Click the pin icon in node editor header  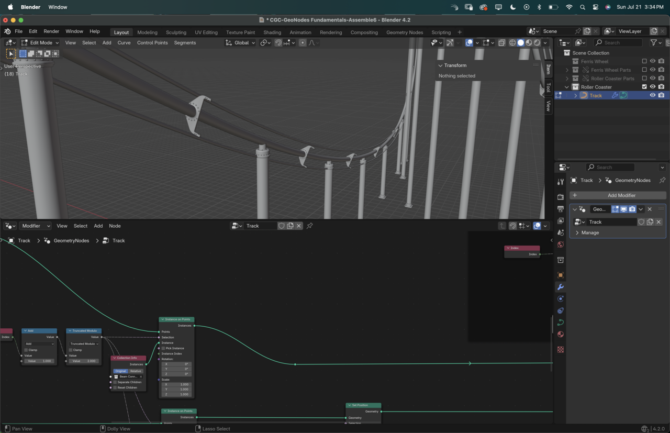click(310, 226)
